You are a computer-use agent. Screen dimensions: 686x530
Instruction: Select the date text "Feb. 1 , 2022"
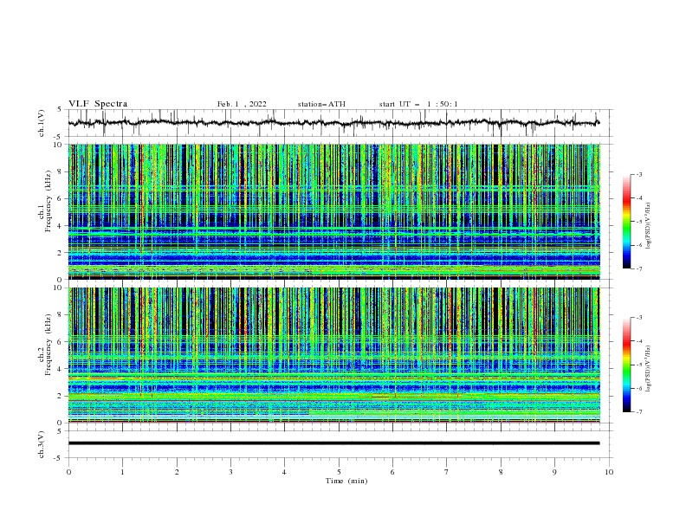[x=242, y=104]
